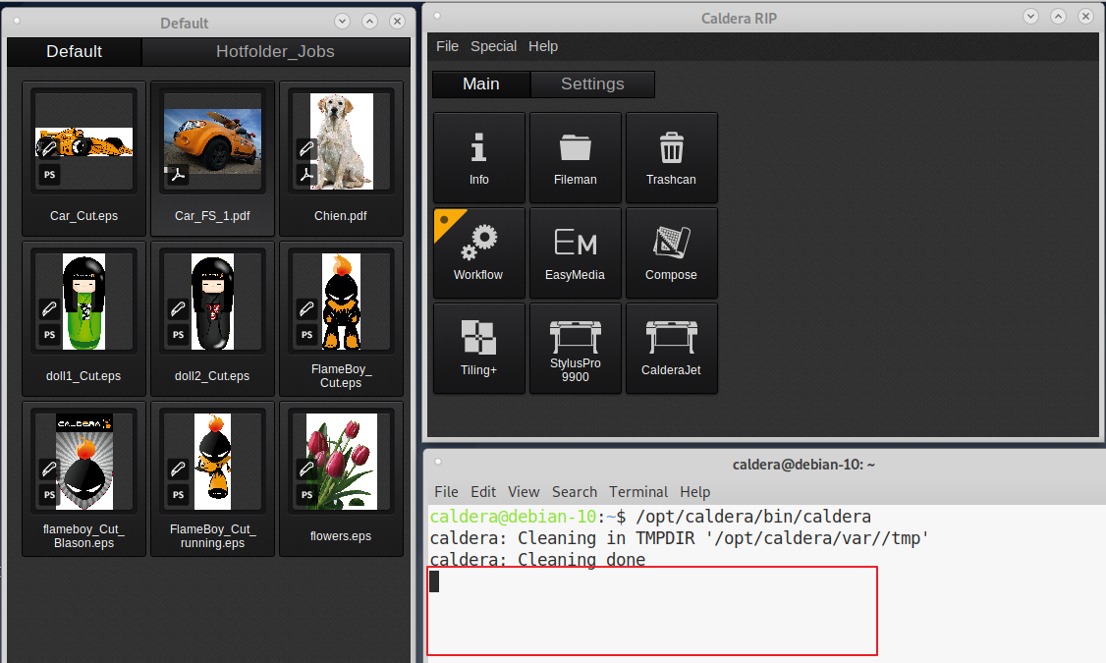Open the Special menu in Caldera RIP

(493, 46)
